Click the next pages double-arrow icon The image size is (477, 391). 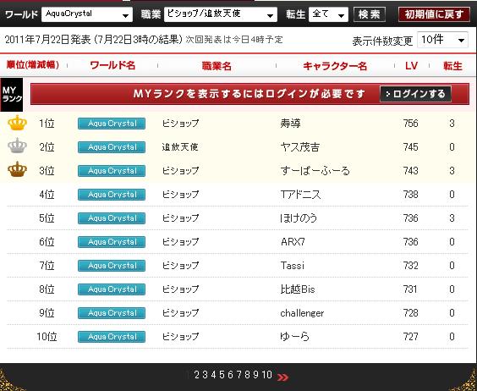pyautogui.click(x=283, y=377)
